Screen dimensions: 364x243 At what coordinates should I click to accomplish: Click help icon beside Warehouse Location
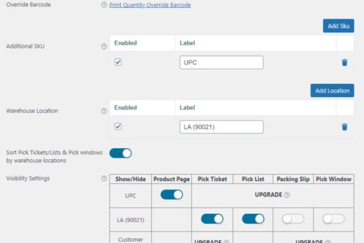pos(104,111)
